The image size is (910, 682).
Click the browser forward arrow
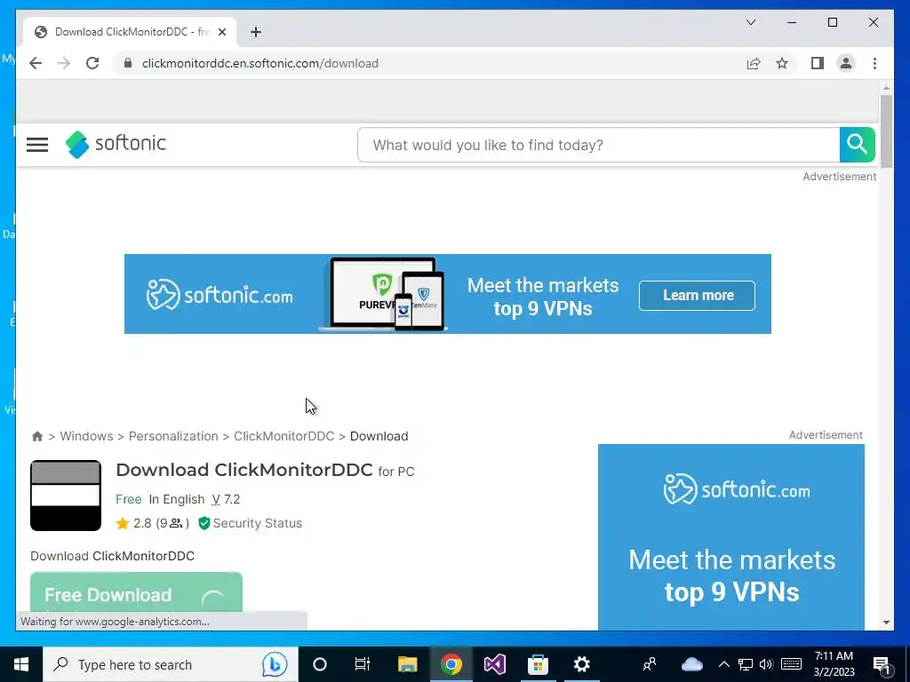(64, 63)
